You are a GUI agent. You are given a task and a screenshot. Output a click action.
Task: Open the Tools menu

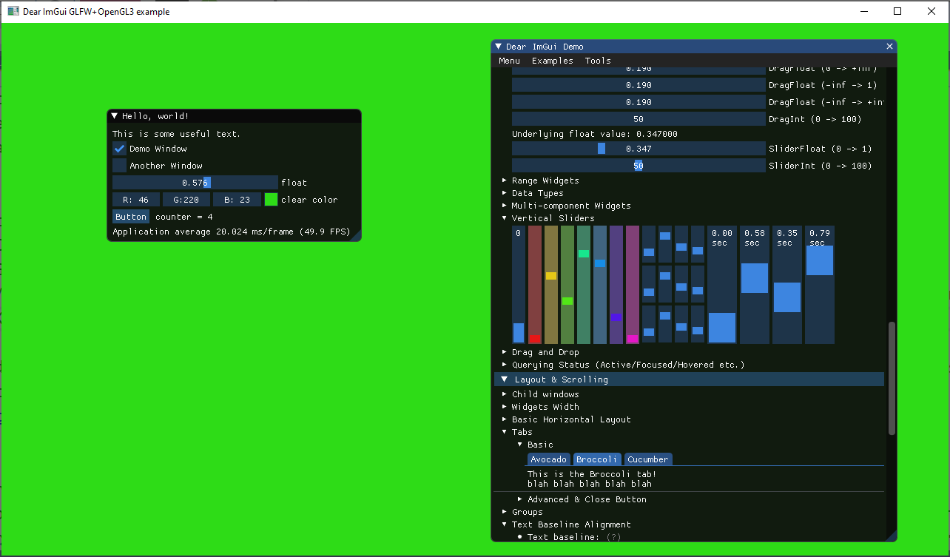pyautogui.click(x=598, y=61)
